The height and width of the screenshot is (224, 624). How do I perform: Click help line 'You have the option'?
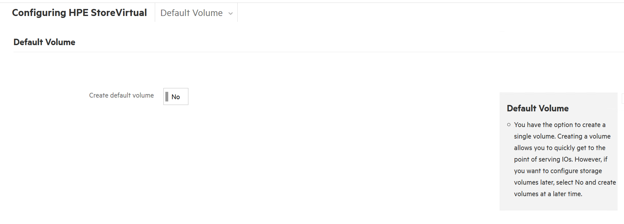560,125
